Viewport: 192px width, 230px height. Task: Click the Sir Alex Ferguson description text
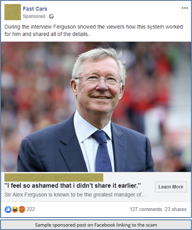point(75,195)
